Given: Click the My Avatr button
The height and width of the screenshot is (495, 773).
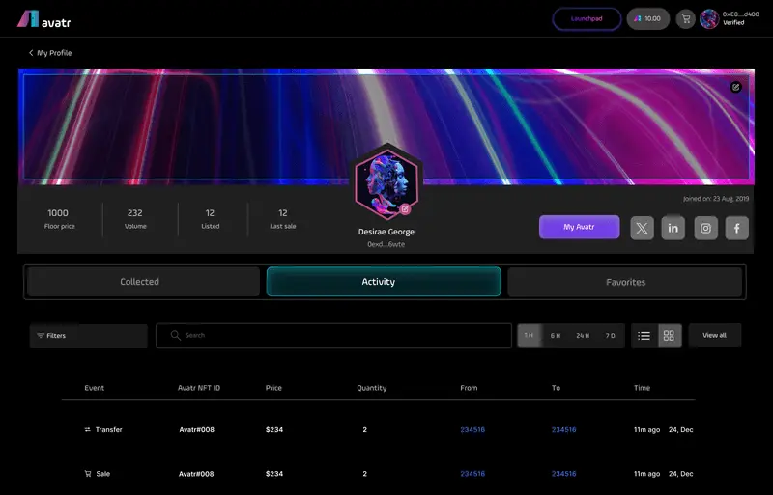Looking at the screenshot, I should 579,227.
